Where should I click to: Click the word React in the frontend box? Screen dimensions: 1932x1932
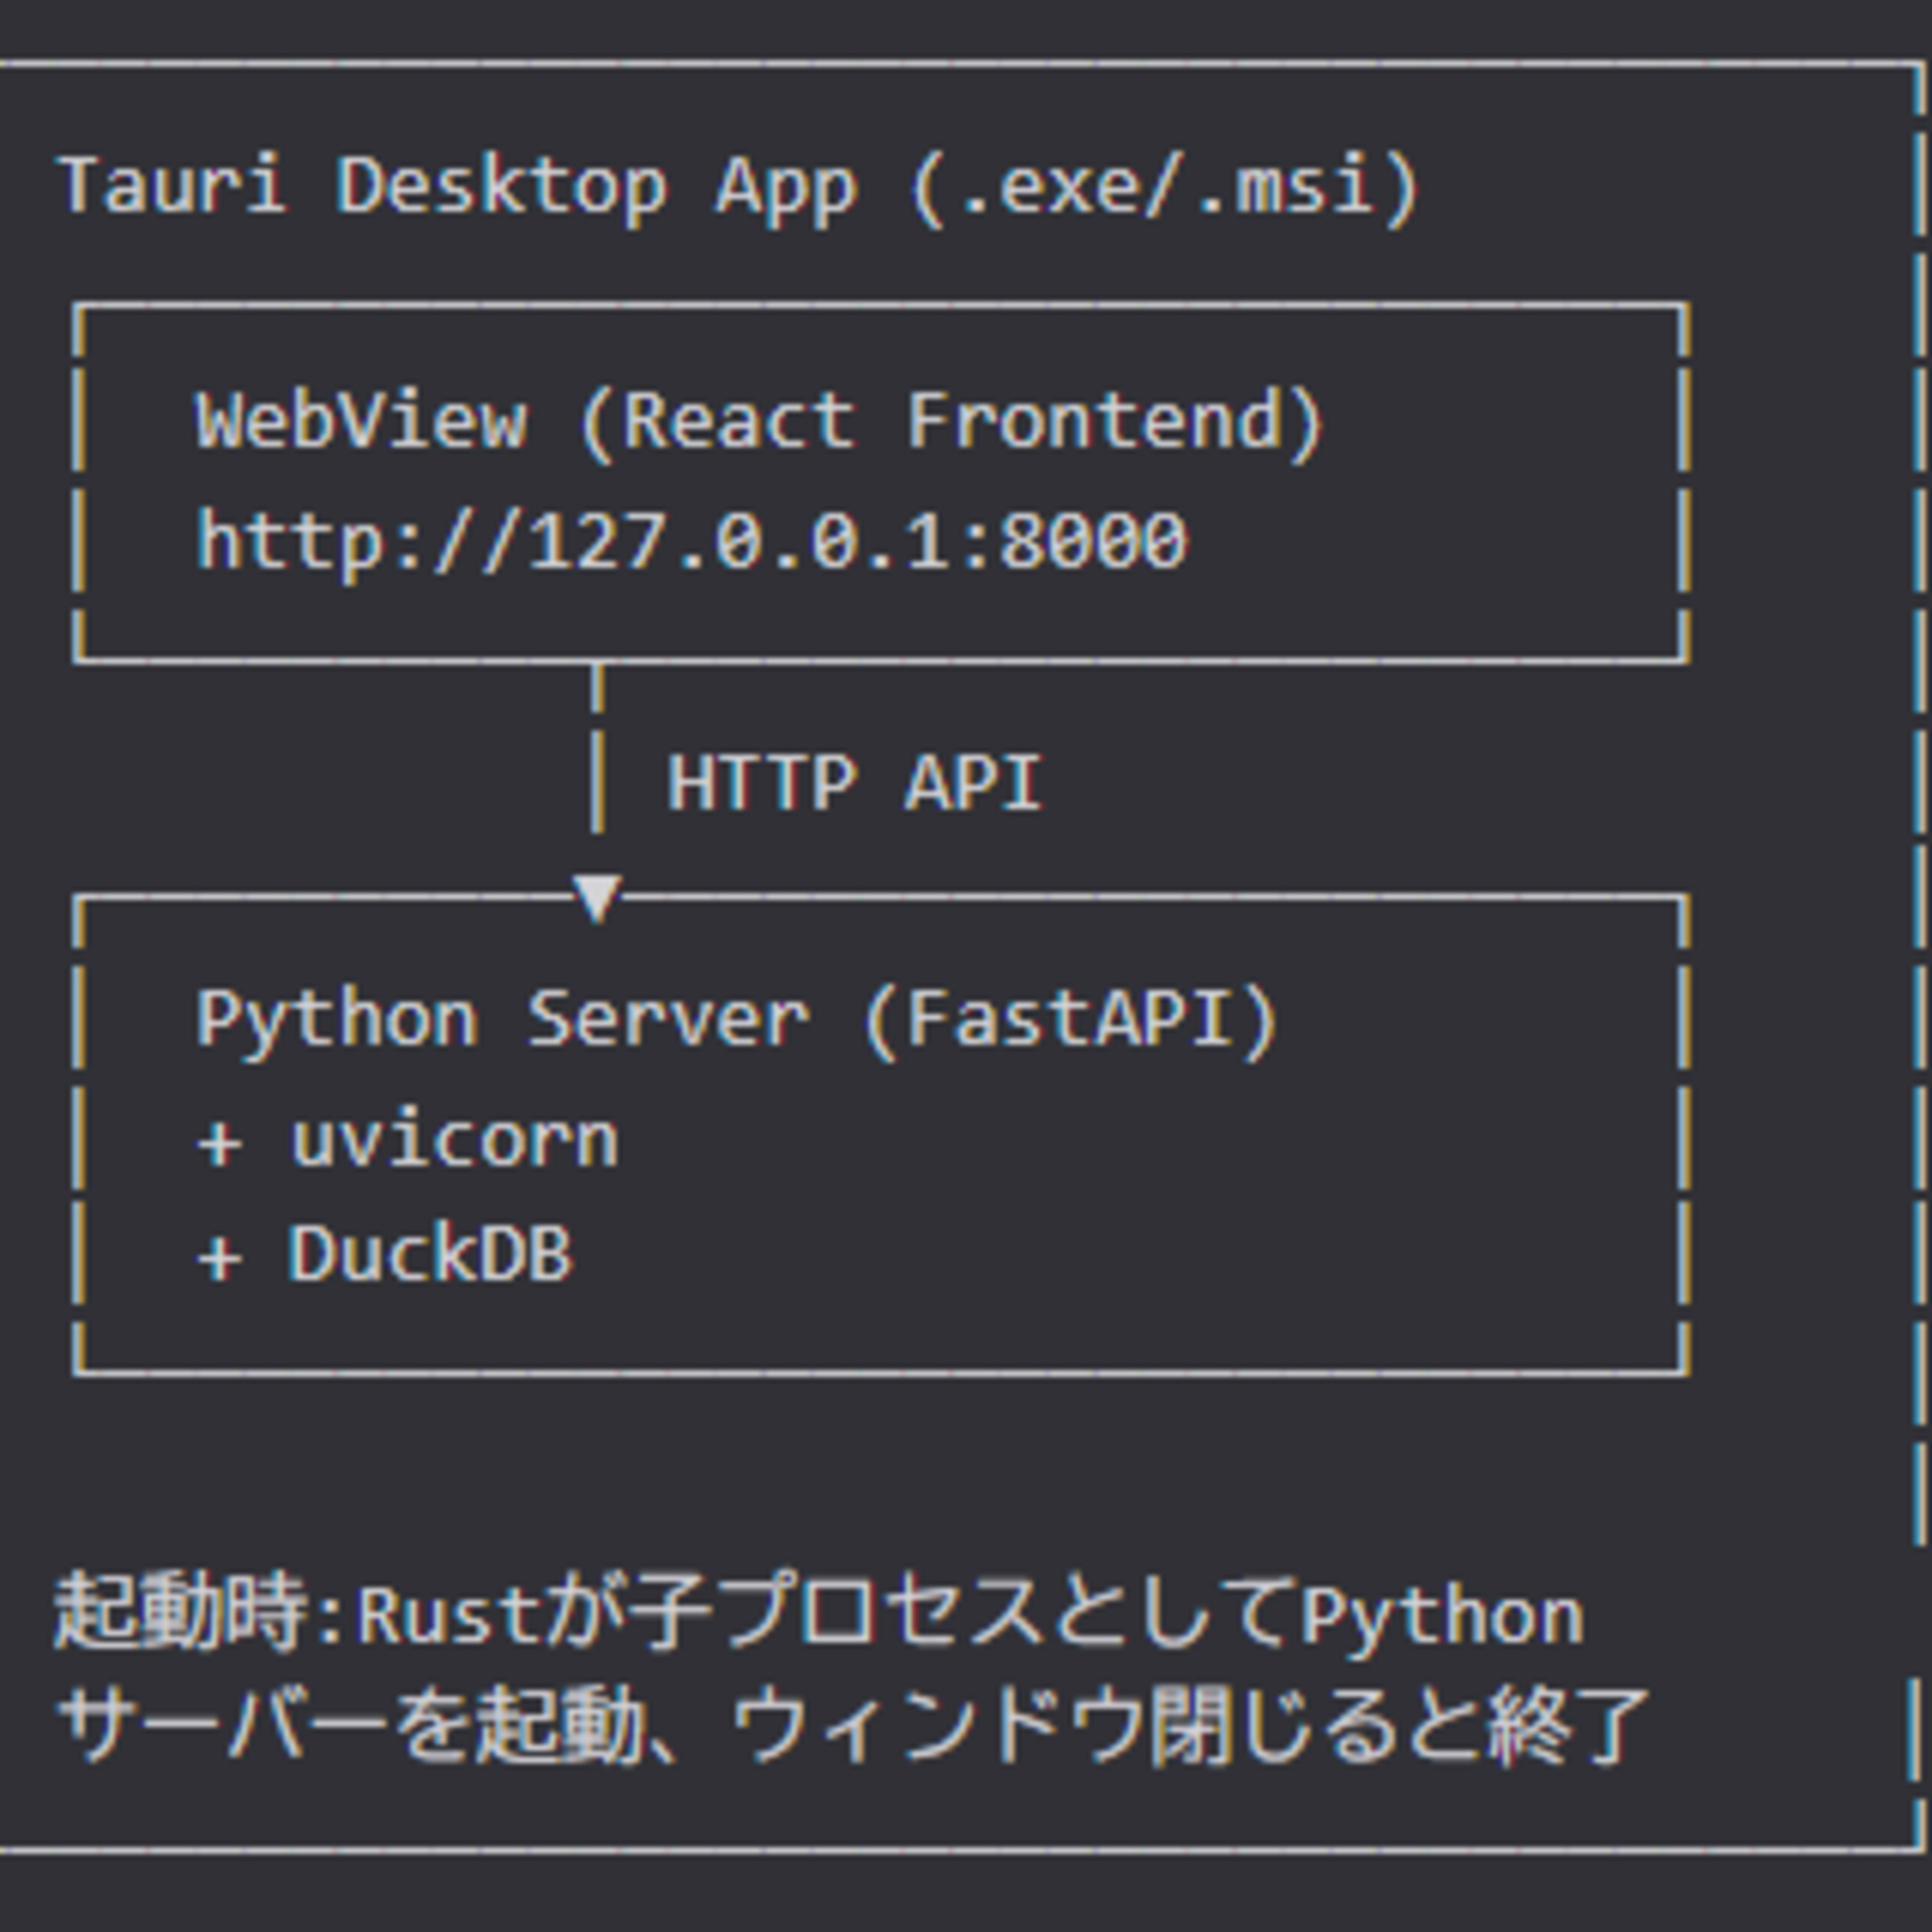(739, 421)
